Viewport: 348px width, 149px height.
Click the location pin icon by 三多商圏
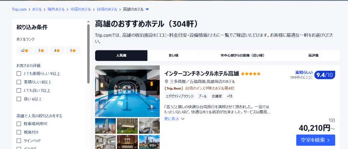166,82
